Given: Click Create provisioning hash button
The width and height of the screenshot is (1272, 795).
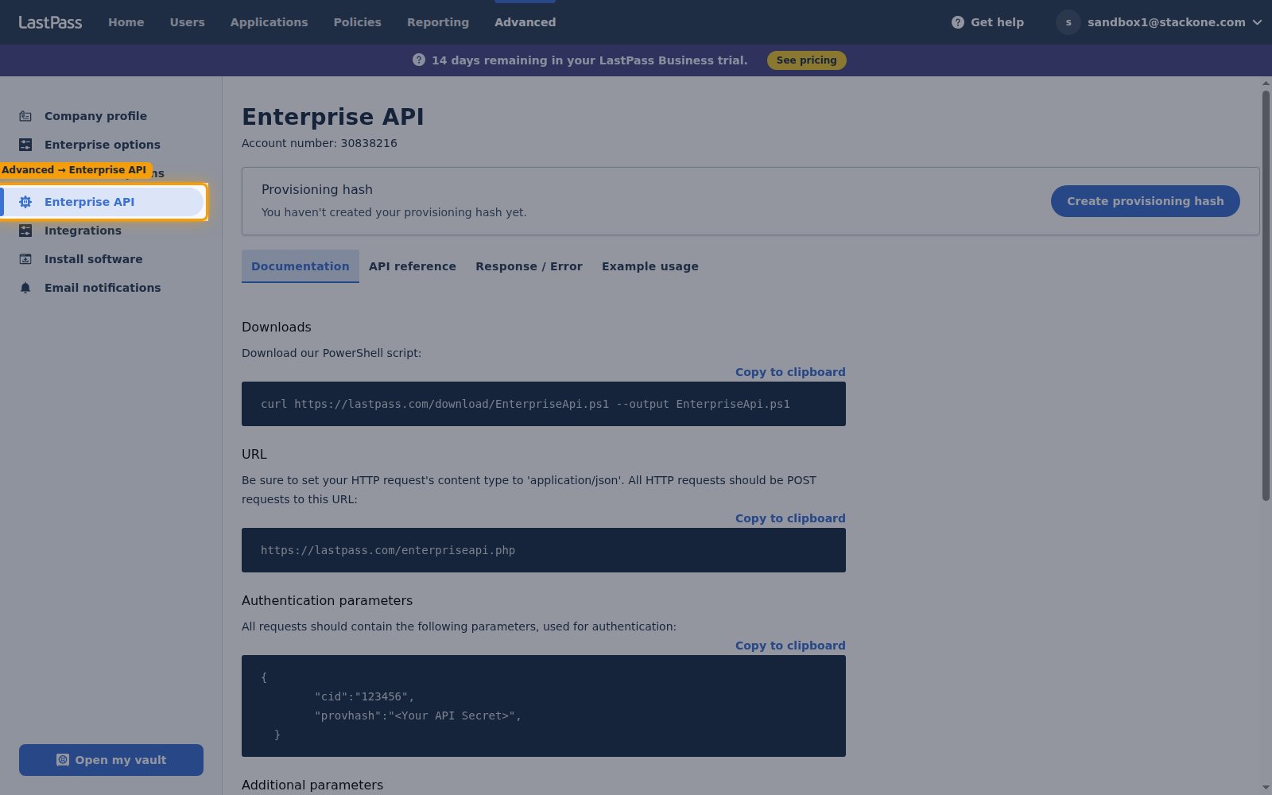Looking at the screenshot, I should point(1146,201).
